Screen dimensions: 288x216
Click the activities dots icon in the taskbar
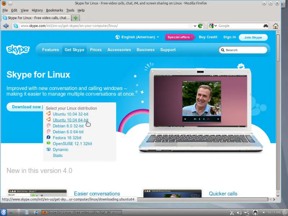[12, 213]
